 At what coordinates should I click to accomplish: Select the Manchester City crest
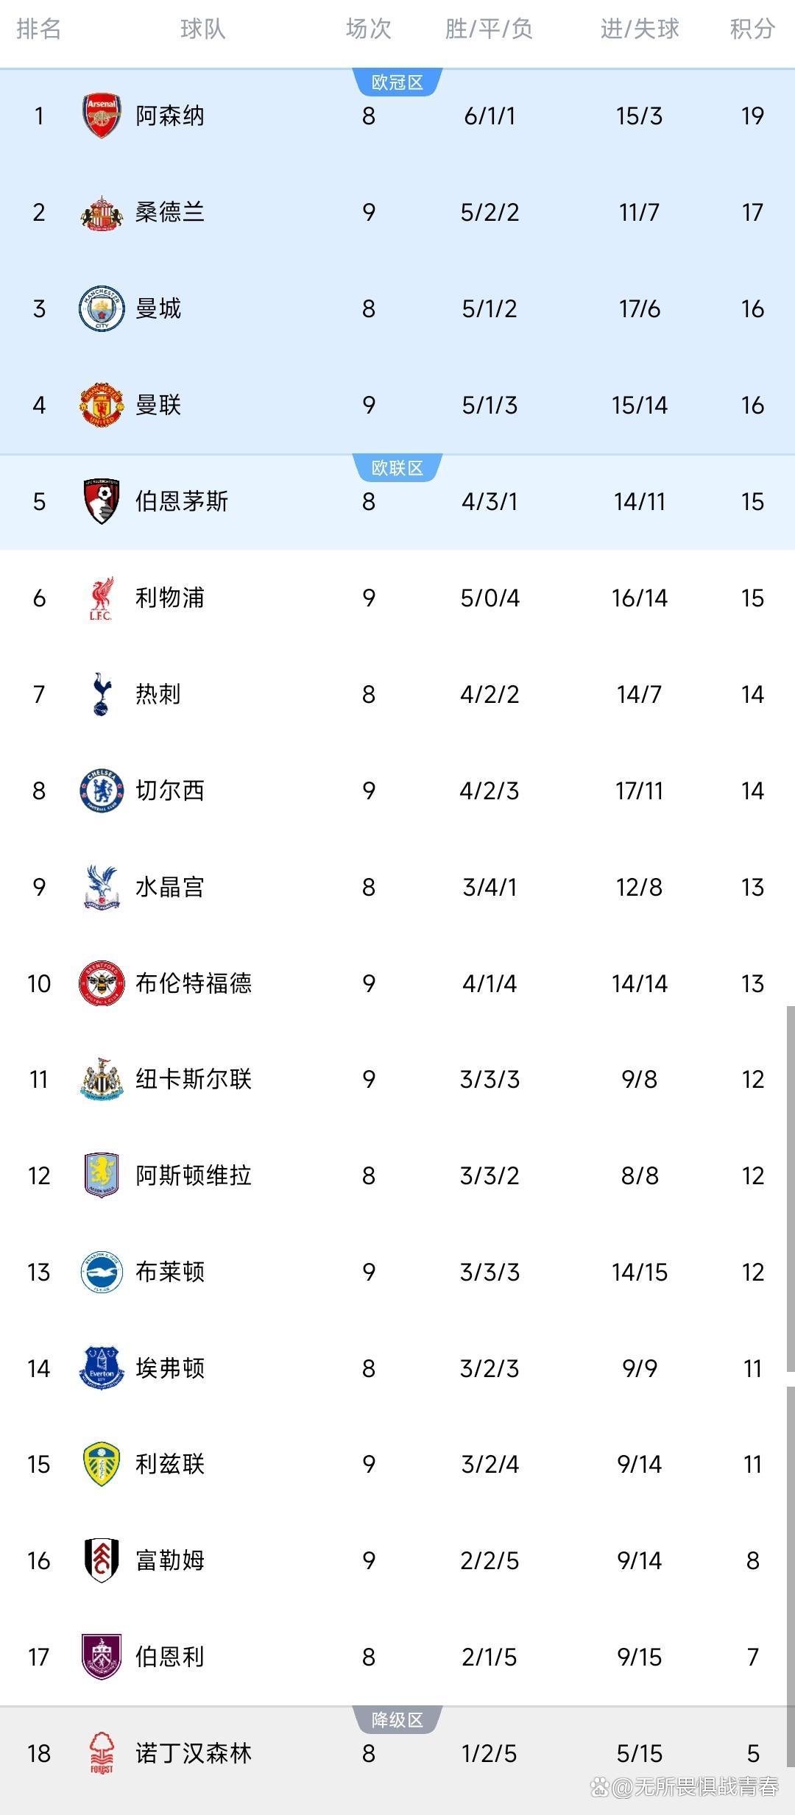pyautogui.click(x=102, y=309)
